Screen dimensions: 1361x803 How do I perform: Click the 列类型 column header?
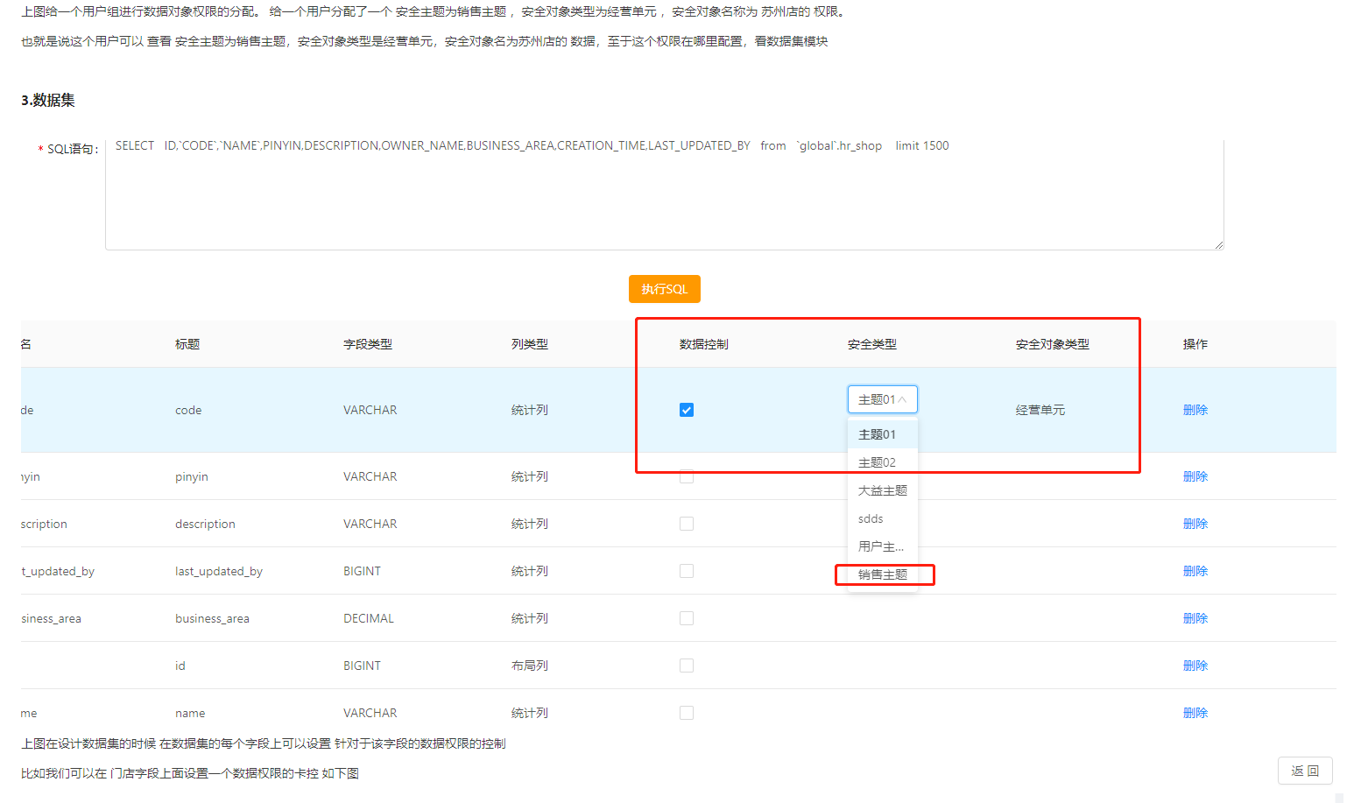tap(530, 344)
